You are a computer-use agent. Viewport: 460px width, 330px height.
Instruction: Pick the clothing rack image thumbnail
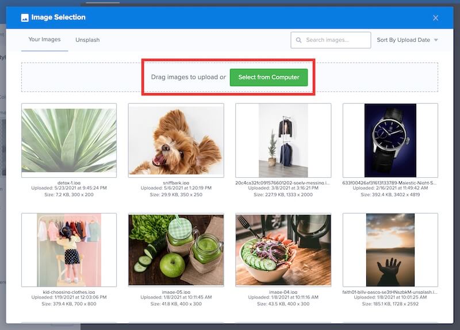click(283, 141)
